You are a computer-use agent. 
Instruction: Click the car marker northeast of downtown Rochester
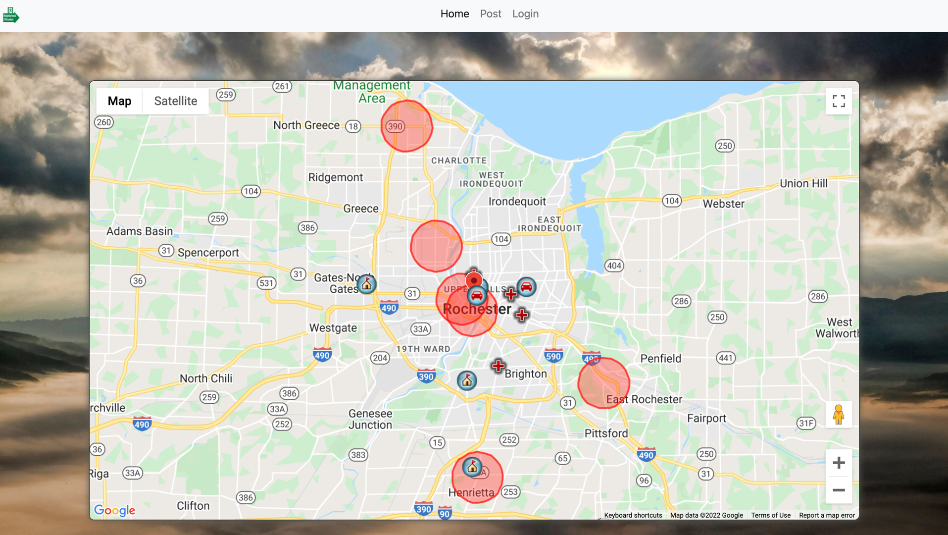(x=526, y=287)
